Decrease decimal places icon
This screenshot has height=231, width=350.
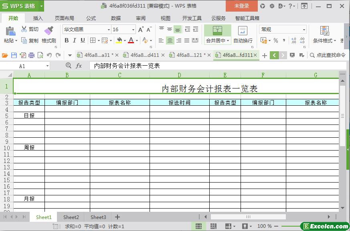pos(302,40)
